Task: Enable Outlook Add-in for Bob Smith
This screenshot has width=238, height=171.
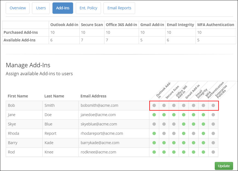Action: (x=154, y=105)
